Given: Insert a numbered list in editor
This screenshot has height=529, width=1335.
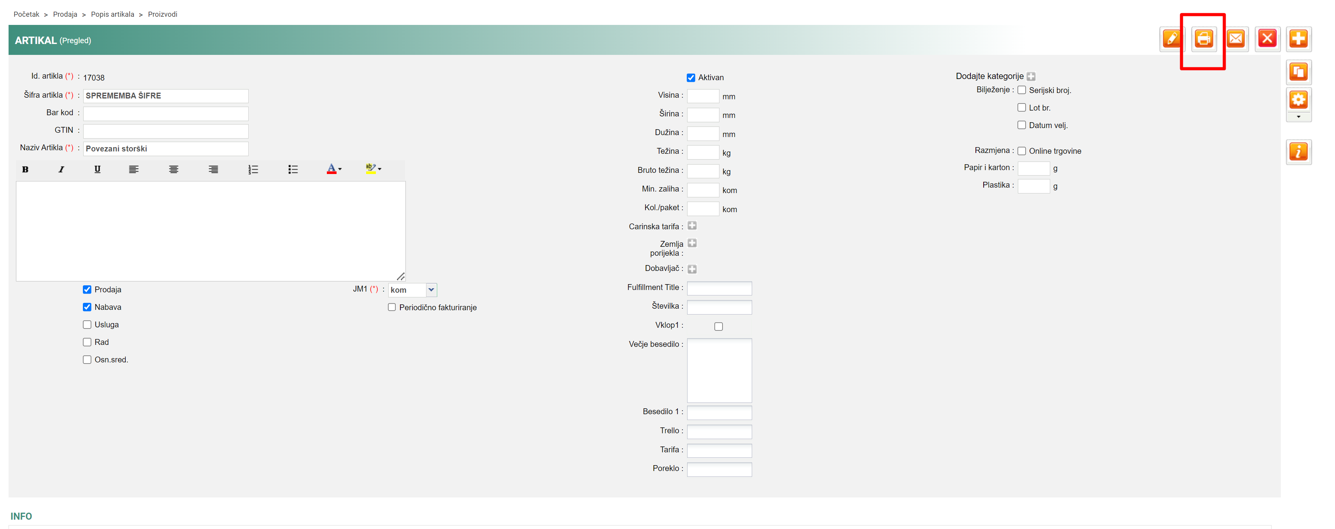Looking at the screenshot, I should (x=253, y=170).
